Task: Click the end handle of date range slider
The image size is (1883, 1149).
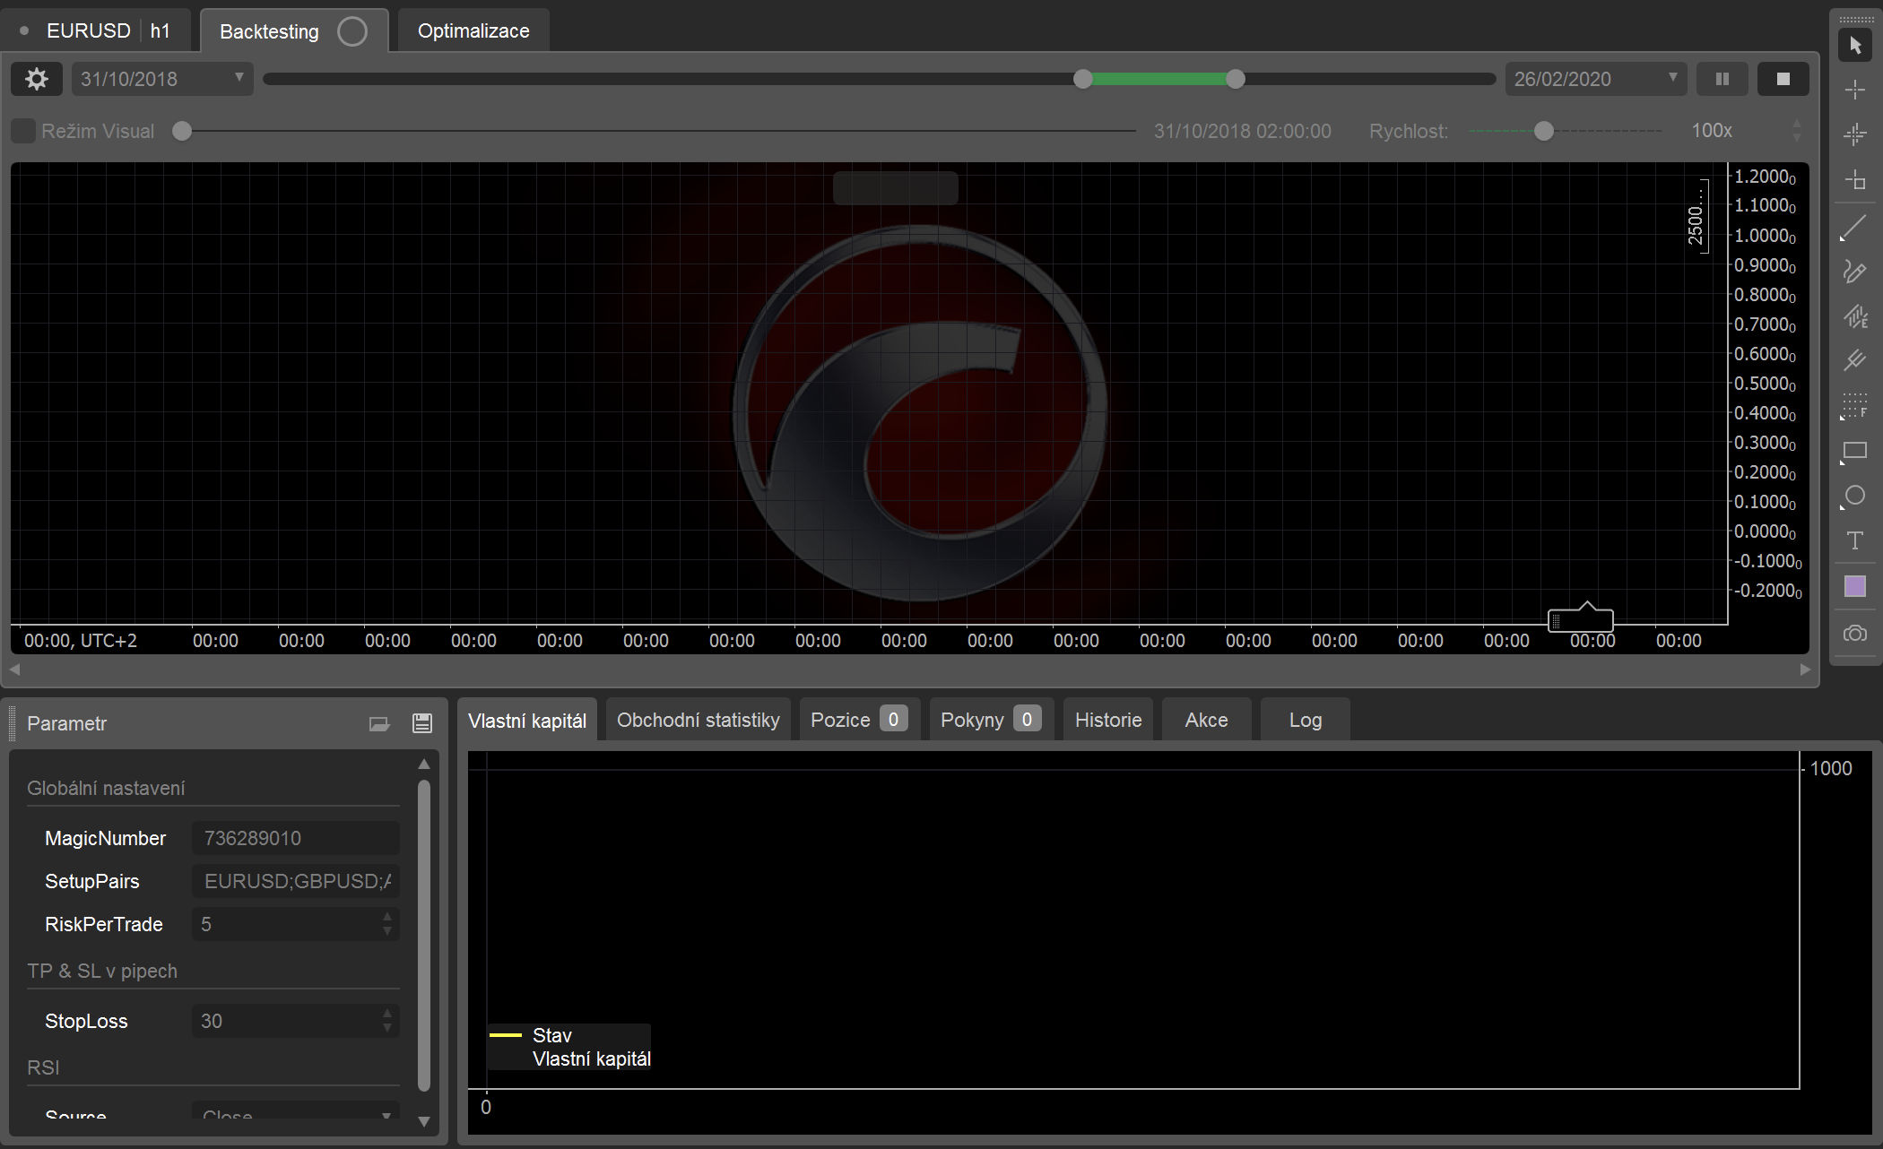Action: tap(1236, 79)
